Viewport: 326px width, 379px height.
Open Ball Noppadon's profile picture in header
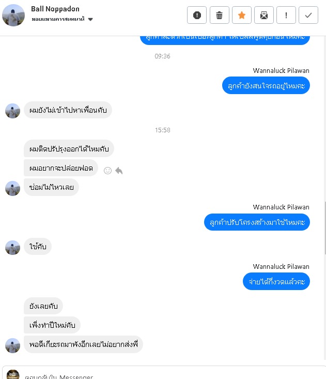pos(13,15)
